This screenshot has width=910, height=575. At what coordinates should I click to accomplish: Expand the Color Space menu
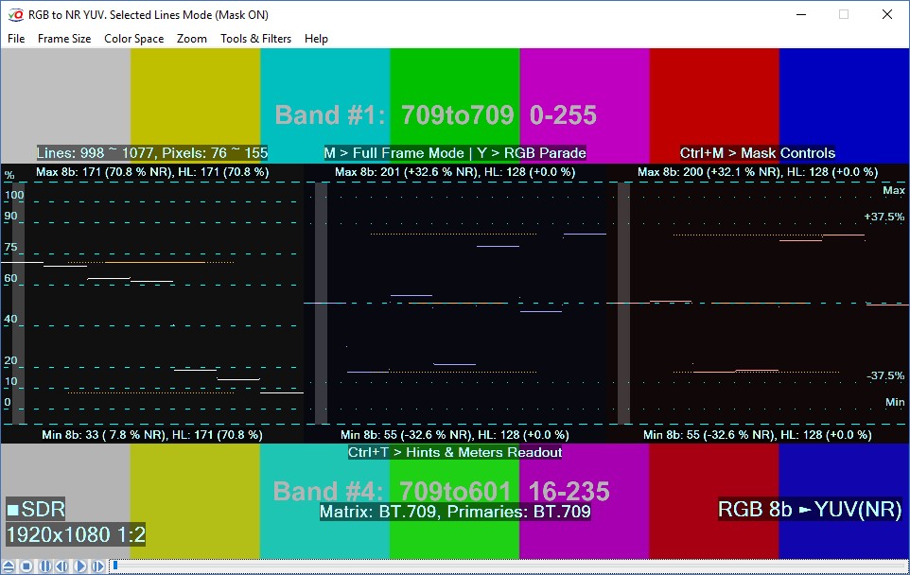tap(133, 39)
